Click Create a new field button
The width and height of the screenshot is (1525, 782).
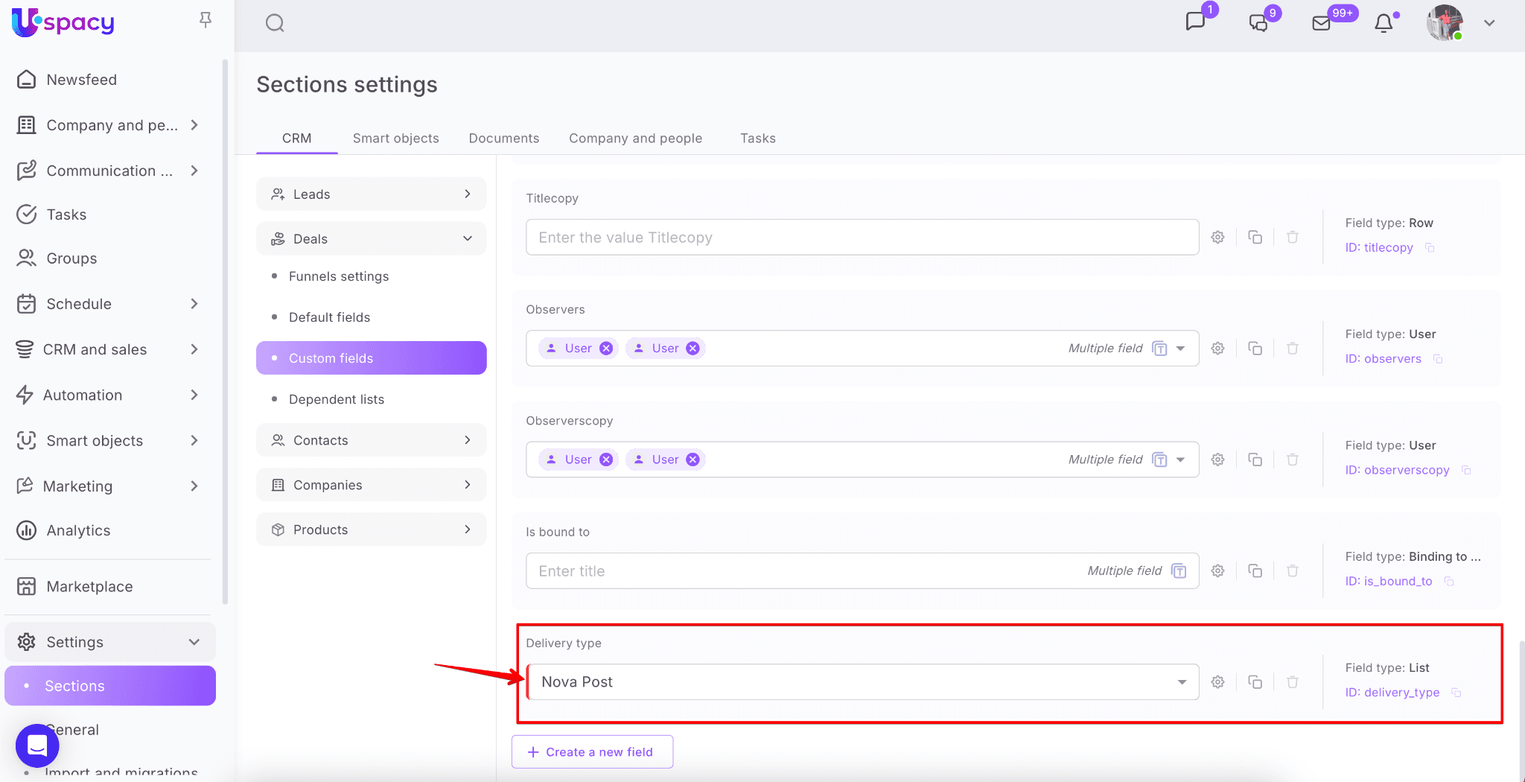pos(592,752)
